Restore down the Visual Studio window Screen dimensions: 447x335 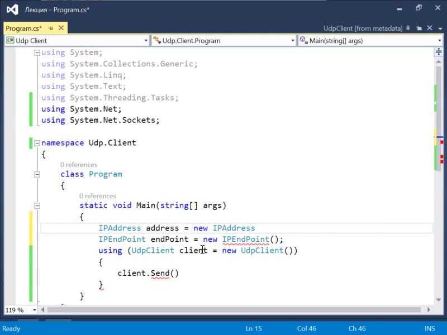click(419, 8)
